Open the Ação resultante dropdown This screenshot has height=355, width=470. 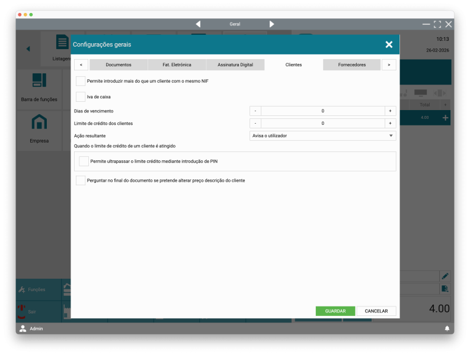pyautogui.click(x=323, y=135)
